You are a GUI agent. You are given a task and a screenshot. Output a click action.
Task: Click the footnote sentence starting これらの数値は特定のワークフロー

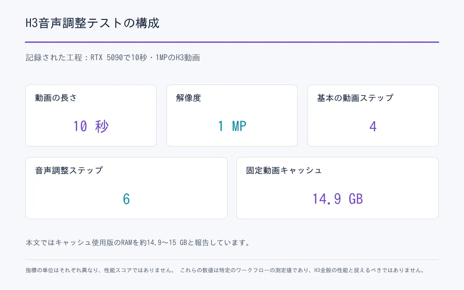(303, 270)
